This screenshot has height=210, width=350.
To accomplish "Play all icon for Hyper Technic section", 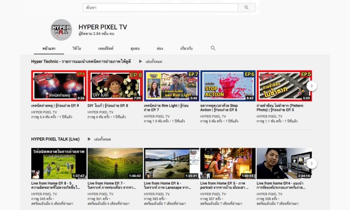I will (141, 61).
